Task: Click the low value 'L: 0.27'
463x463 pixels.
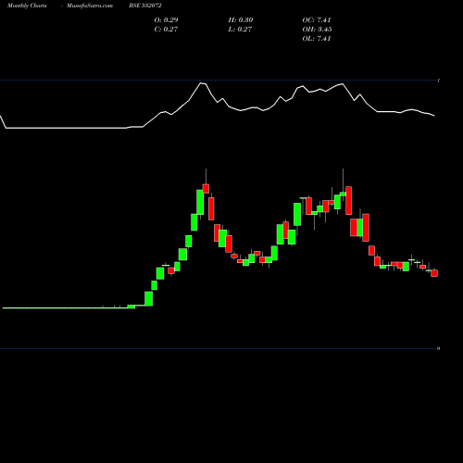Action: [240, 30]
